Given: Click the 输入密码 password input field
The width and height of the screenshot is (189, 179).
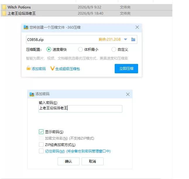Looking at the screenshot, I should click(80, 109).
